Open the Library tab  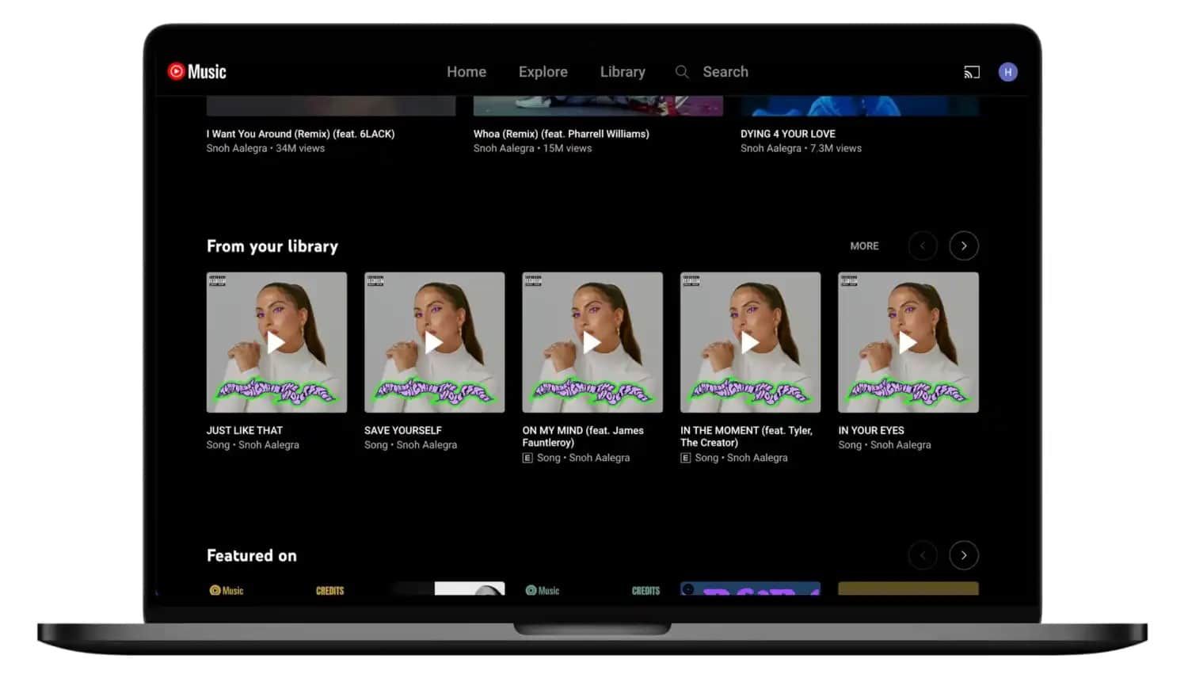(x=623, y=71)
